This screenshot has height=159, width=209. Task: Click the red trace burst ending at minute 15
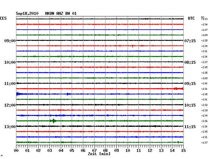(178, 89)
